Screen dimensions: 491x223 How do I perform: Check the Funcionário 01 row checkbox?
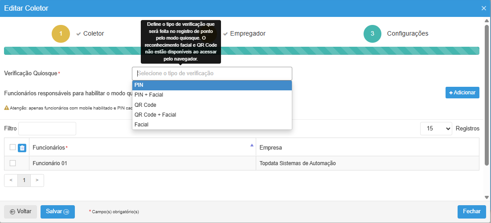tap(12, 163)
